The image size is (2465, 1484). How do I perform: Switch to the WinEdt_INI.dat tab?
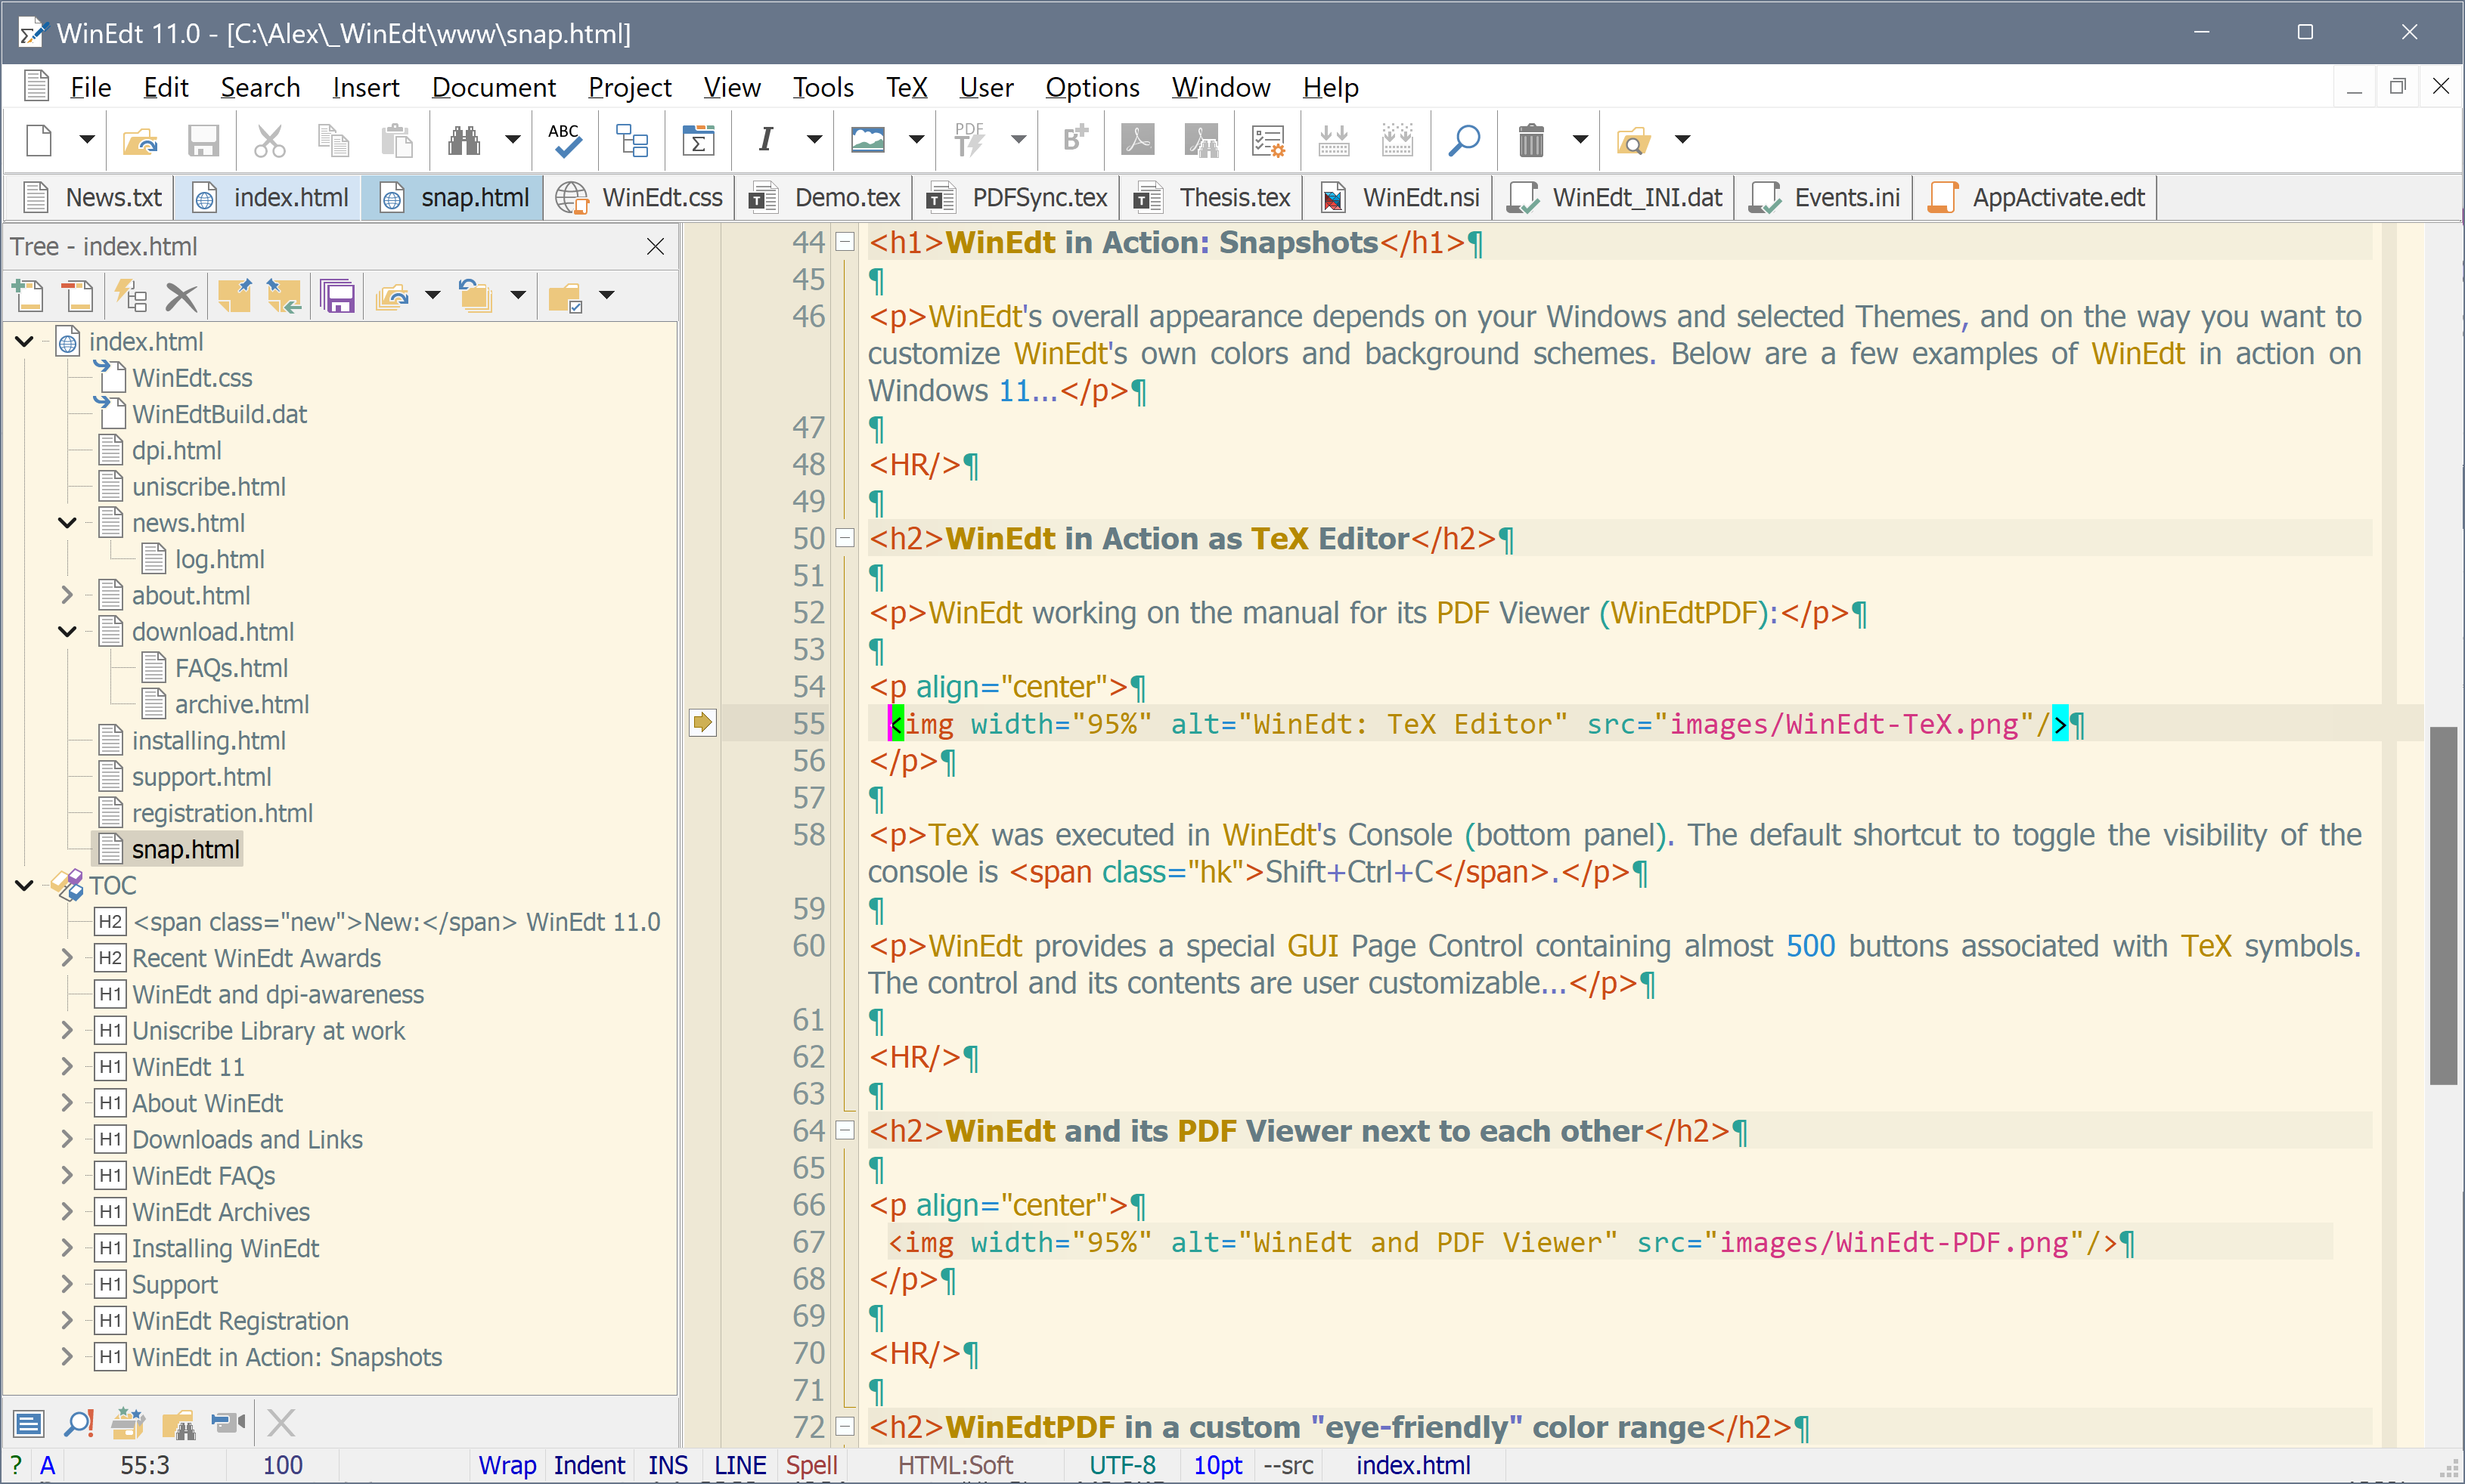(1614, 198)
